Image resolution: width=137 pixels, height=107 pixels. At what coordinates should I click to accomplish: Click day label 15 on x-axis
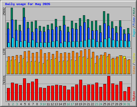(x=64, y=104)
